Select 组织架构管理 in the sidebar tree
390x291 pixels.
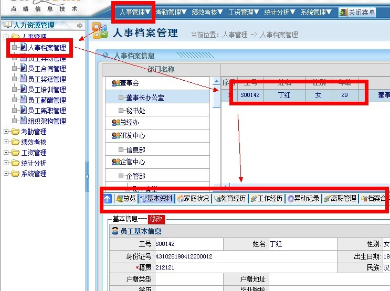point(46,121)
